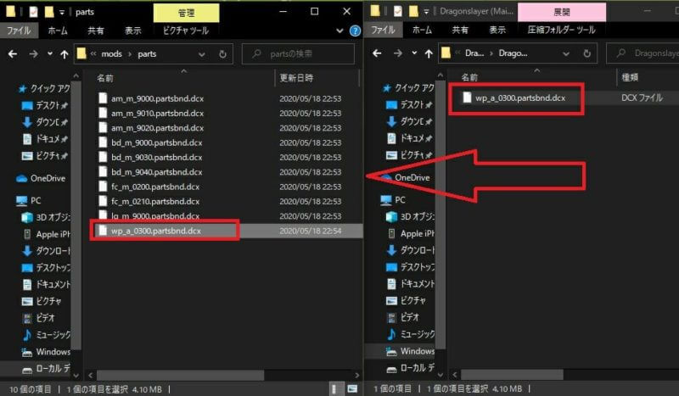The width and height of the screenshot is (679, 396).
Task: Open 共有 tab in the Dragonslayer window
Action: tap(460, 30)
